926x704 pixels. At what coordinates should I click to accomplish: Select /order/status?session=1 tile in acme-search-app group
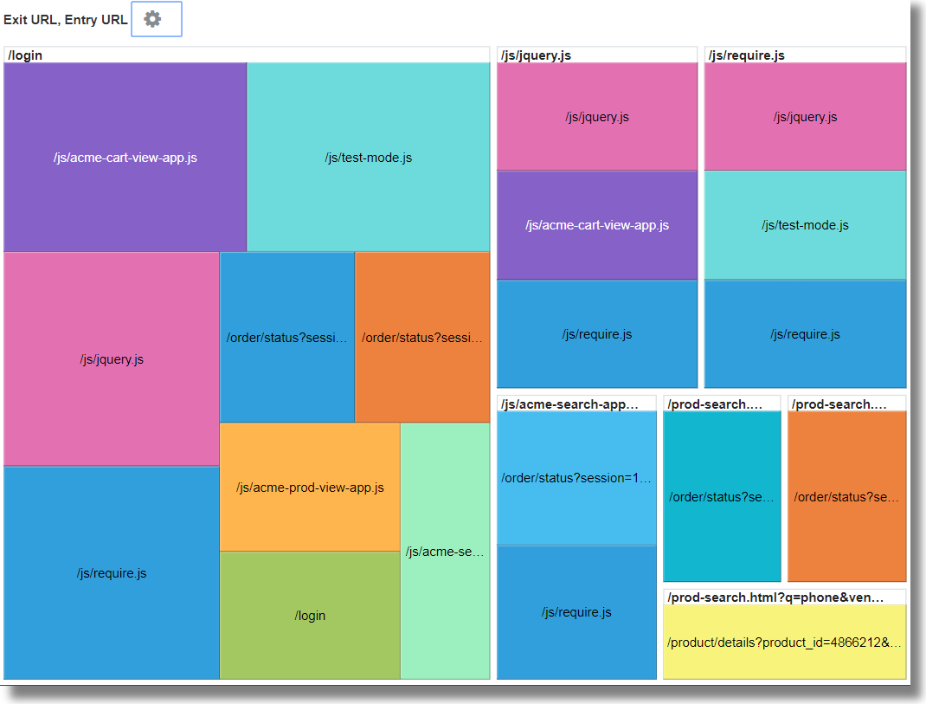coord(576,478)
